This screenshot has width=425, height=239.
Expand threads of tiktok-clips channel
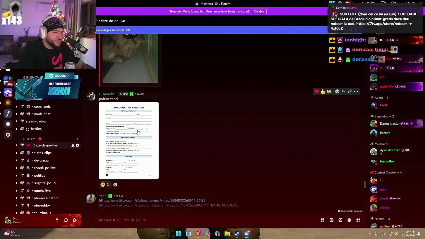[x=17, y=153]
